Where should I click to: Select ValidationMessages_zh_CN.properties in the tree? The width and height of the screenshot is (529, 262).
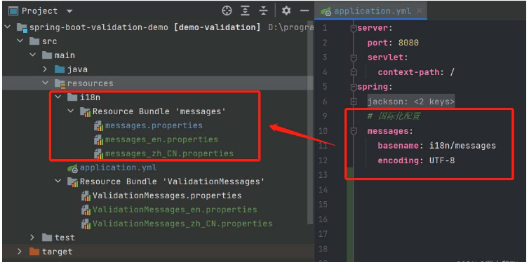tap(182, 223)
